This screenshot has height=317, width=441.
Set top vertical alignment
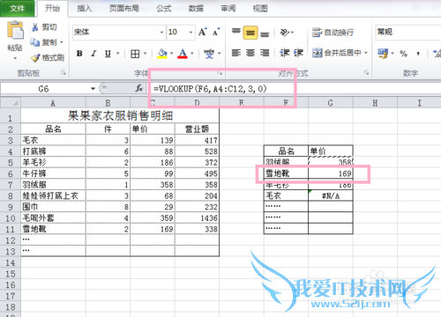(236, 32)
